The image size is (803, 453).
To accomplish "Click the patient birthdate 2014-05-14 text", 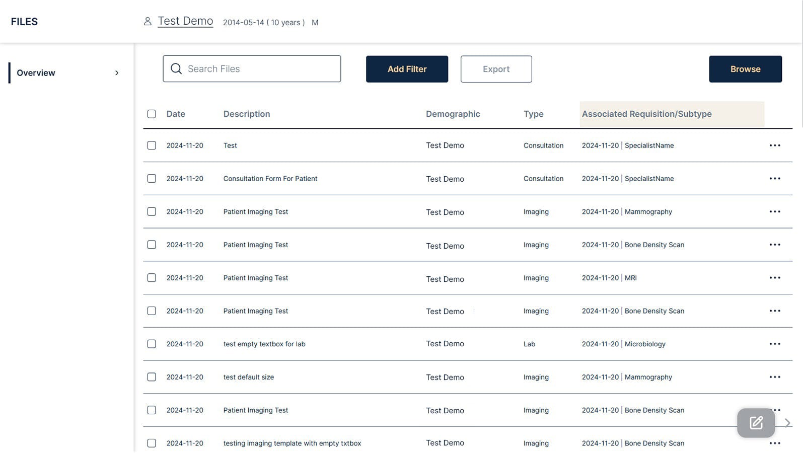I will pyautogui.click(x=243, y=22).
